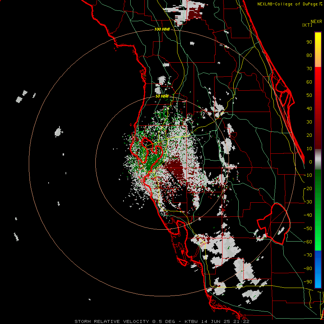
Task: Click the -60 value on the velocity scale
Action: tap(308, 242)
